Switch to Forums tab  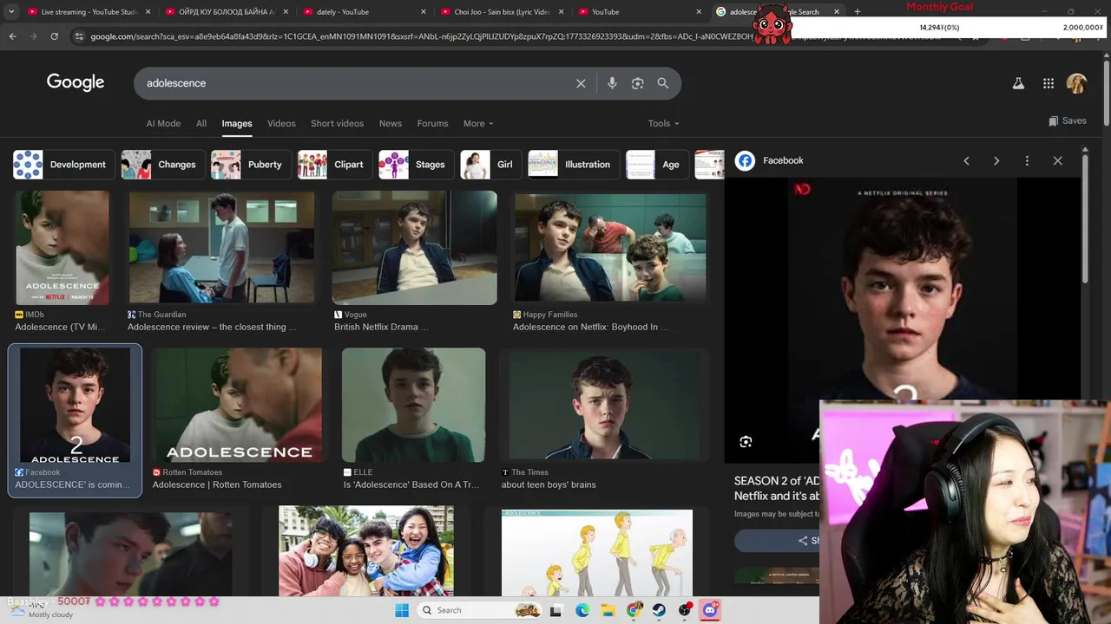[432, 123]
